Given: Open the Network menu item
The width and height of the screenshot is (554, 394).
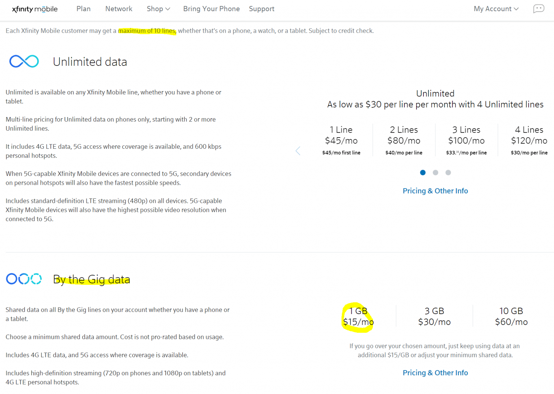Looking at the screenshot, I should coord(119,9).
